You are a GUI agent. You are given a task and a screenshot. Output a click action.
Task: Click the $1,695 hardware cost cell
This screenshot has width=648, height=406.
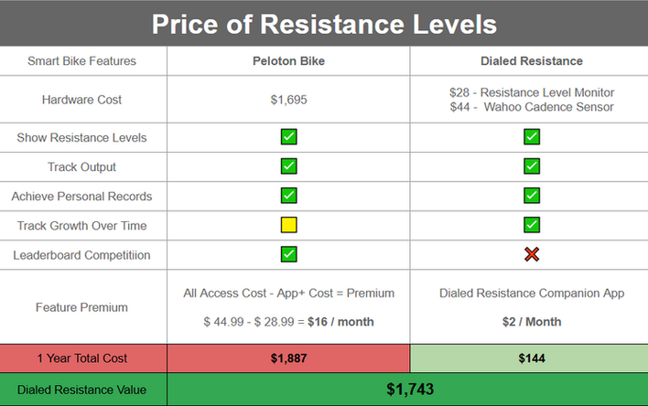pos(288,100)
